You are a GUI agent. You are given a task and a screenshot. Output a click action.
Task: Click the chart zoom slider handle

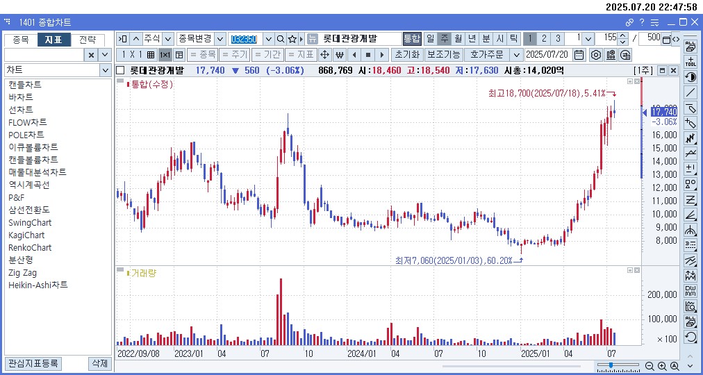click(611, 365)
